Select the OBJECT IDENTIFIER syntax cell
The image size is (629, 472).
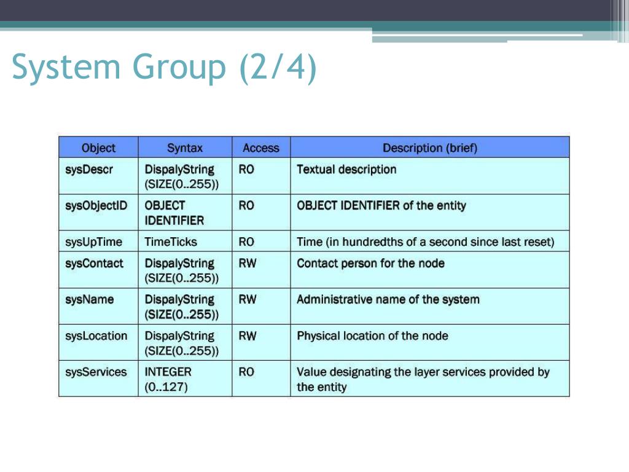[x=185, y=212]
